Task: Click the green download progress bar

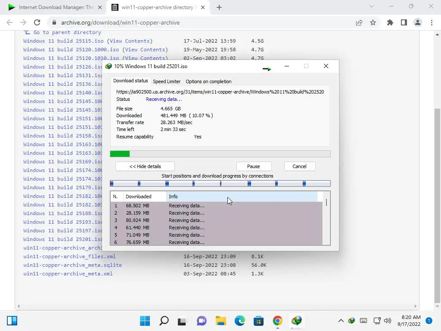Action: click(x=220, y=154)
